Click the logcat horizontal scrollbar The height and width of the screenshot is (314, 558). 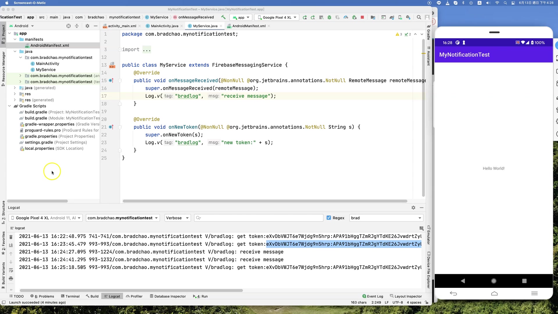(x=131, y=290)
